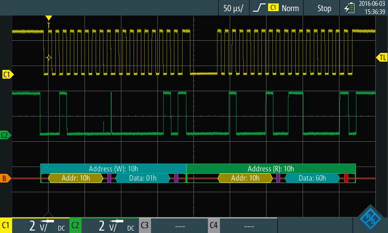Select the green C2 channel ground marker

pyautogui.click(x=6, y=135)
